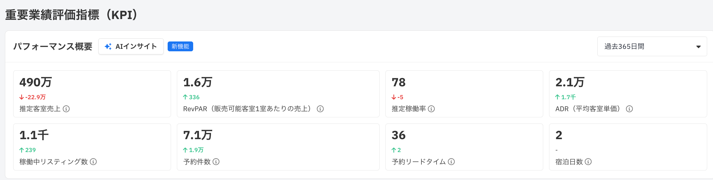Open info tooltip for 推定稼働率
This screenshot has height=180, width=713.
(x=431, y=109)
